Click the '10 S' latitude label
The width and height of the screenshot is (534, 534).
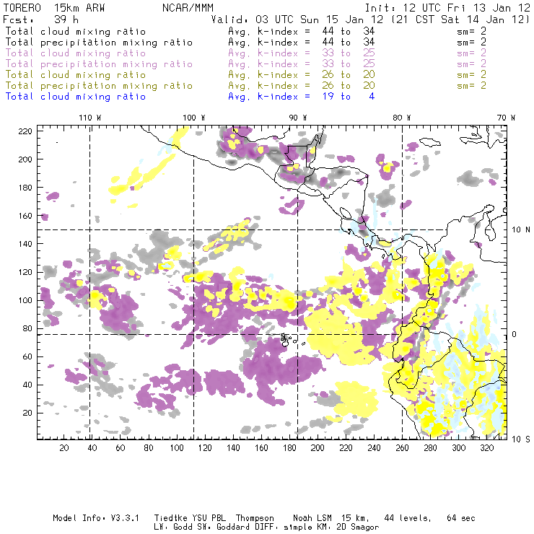coord(521,439)
